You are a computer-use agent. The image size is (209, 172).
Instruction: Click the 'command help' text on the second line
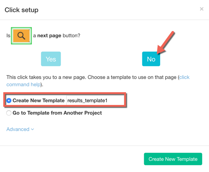[x=23, y=85]
